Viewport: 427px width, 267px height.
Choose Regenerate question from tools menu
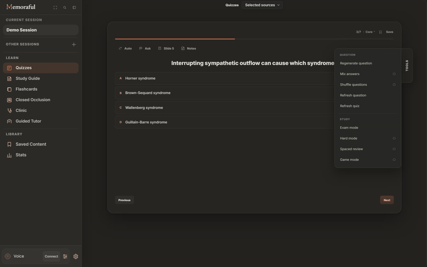pyautogui.click(x=367, y=63)
